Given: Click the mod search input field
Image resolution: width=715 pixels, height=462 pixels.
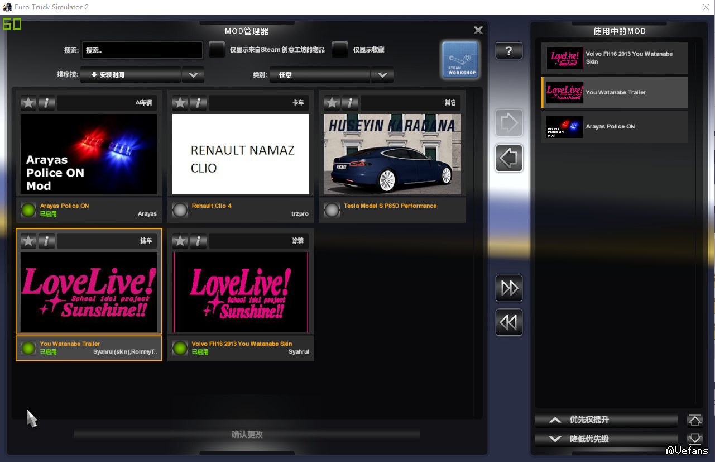Looking at the screenshot, I should (142, 50).
